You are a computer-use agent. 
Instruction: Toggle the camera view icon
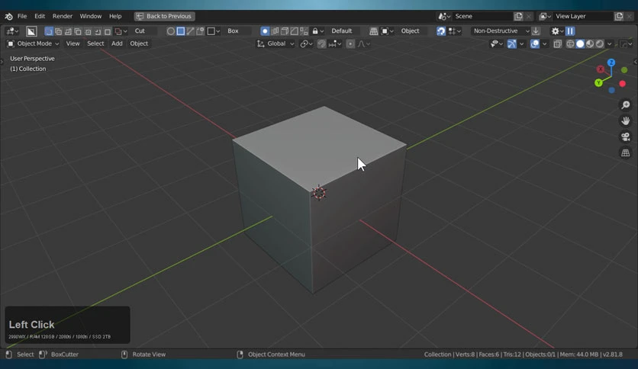[x=625, y=136]
